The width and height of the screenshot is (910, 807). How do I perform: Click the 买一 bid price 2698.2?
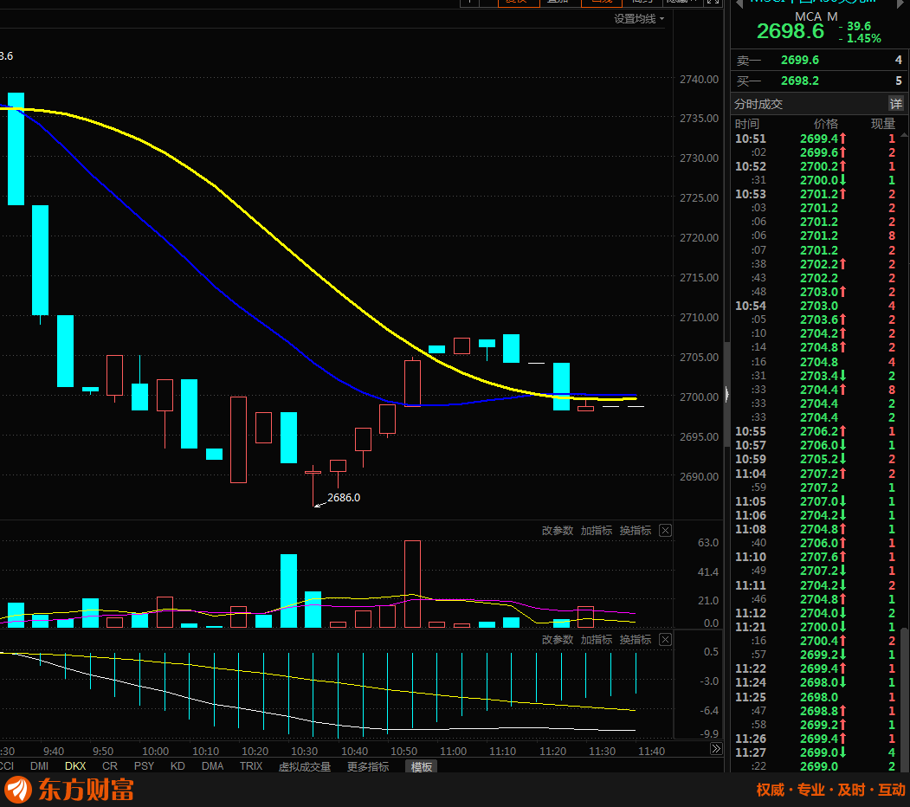point(800,81)
